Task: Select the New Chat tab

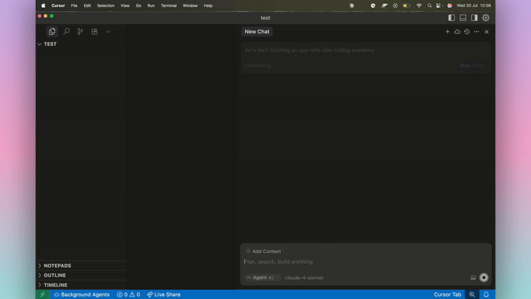Action: pyautogui.click(x=257, y=31)
